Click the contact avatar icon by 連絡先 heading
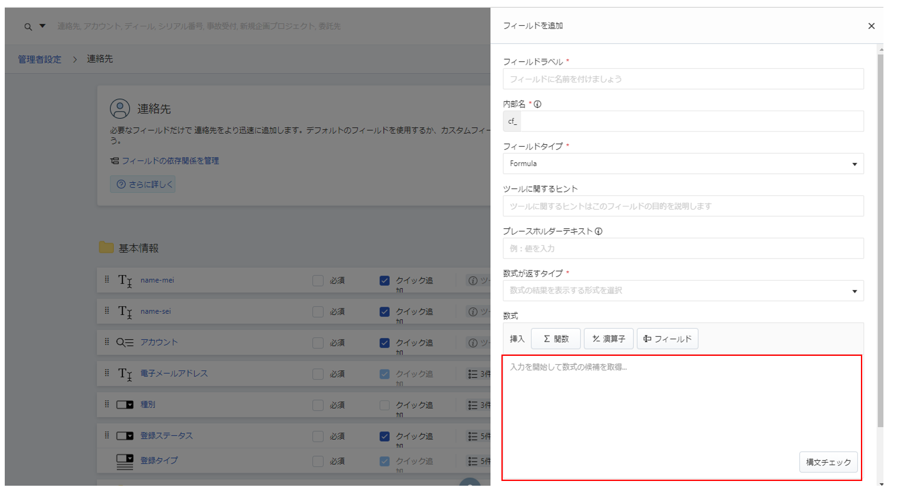Image resolution: width=899 pixels, height=500 pixels. click(120, 109)
